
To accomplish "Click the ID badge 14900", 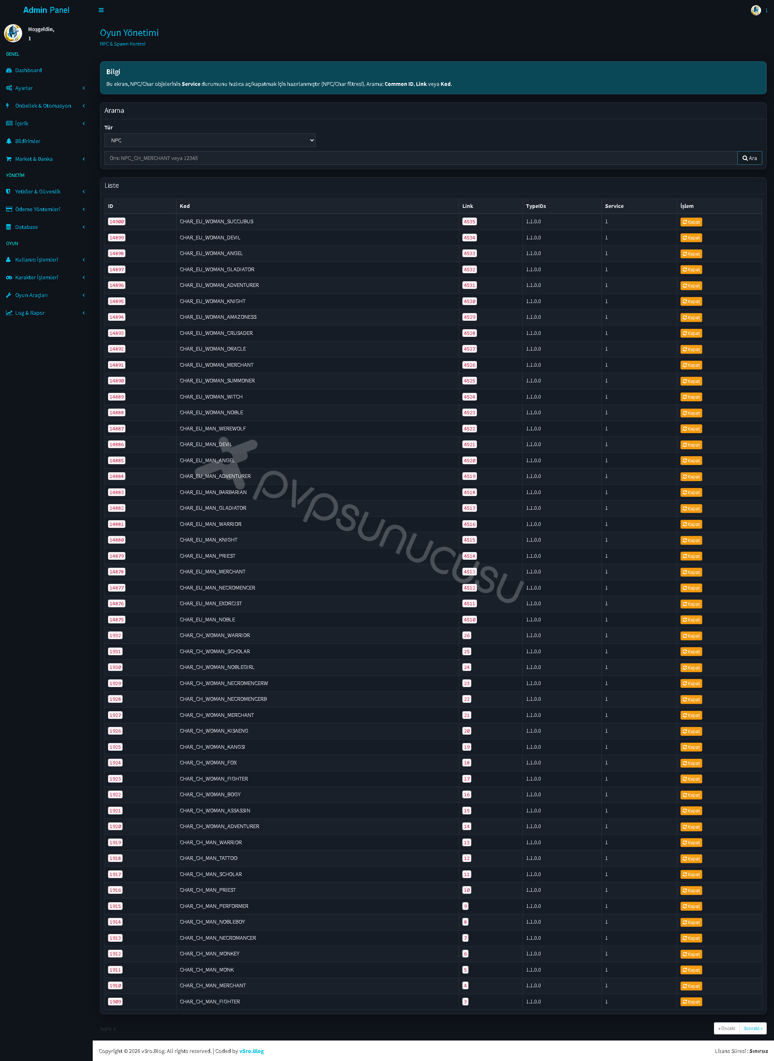I will point(117,222).
